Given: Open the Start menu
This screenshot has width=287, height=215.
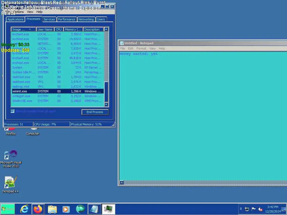Looking at the screenshot, I should point(8,209).
